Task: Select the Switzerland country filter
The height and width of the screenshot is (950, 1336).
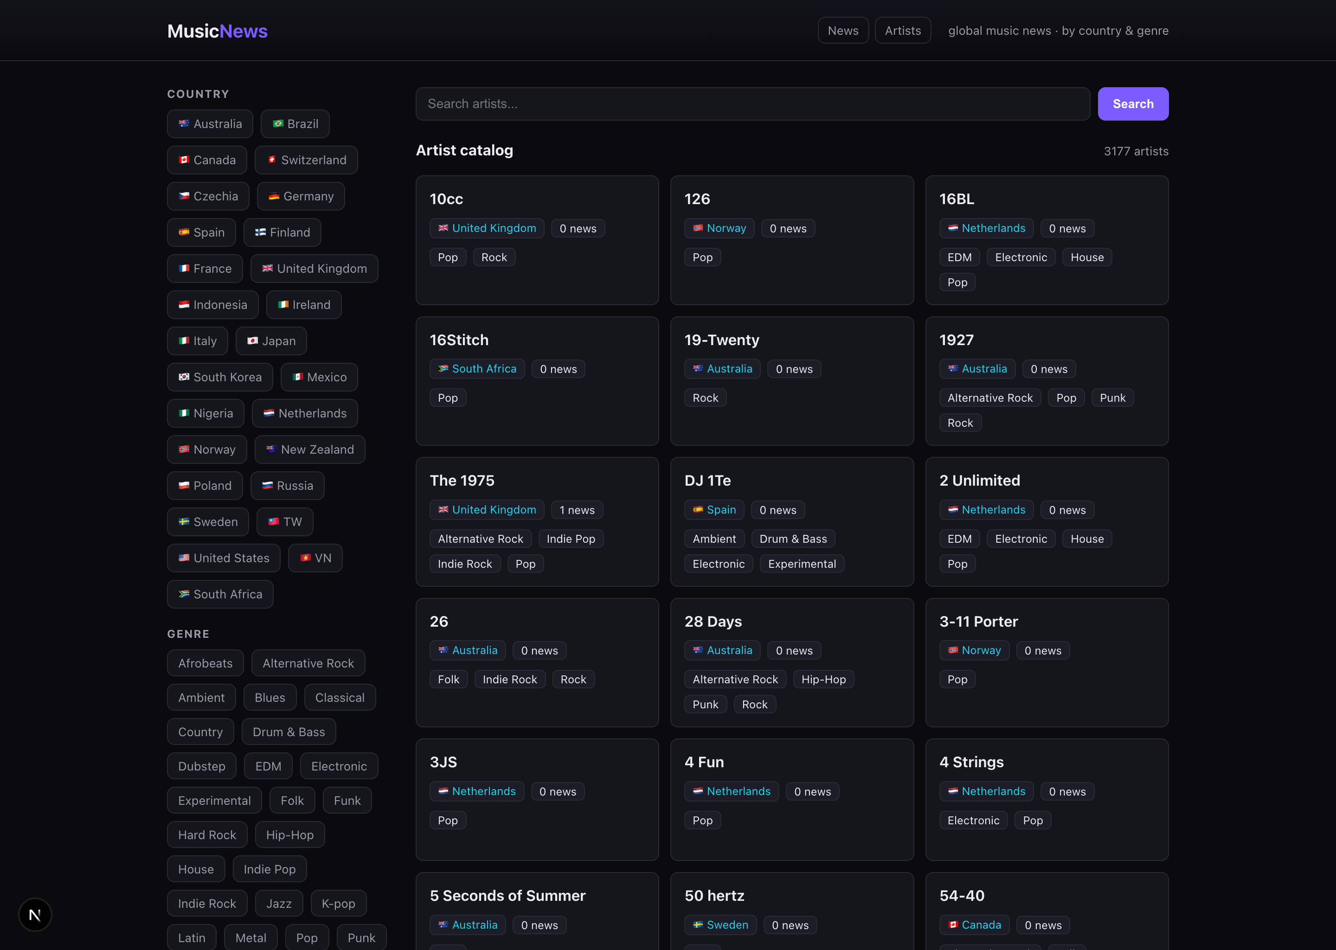Action: 306,160
